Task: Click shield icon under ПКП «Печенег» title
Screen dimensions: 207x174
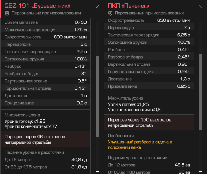Action: tap(110, 13)
